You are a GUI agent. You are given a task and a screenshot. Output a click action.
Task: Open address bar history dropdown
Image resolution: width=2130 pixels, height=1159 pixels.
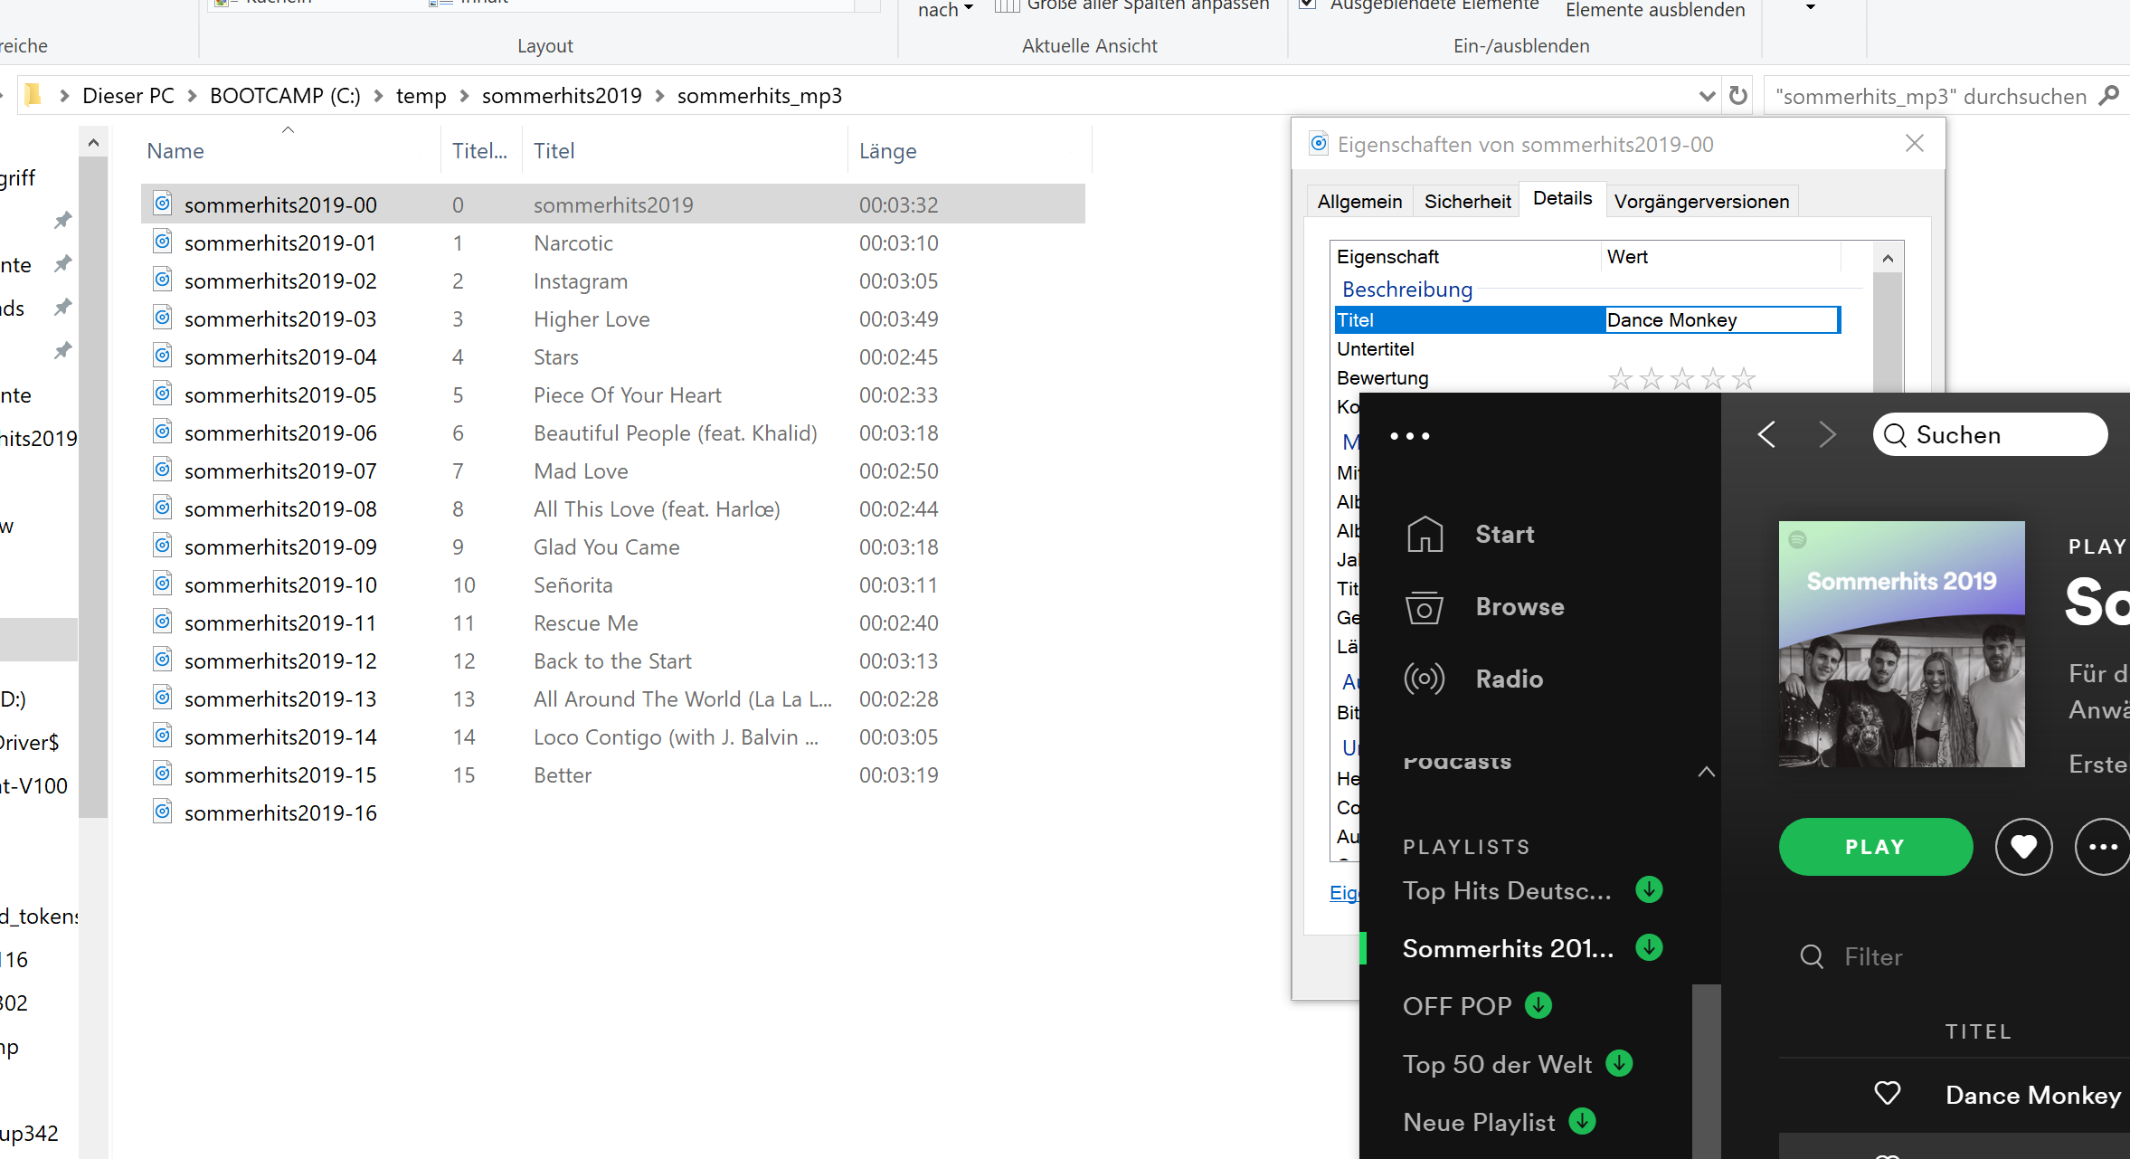pos(1707,96)
